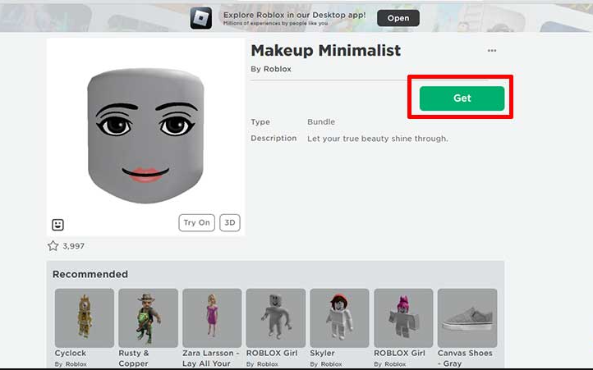The width and height of the screenshot is (593, 370).
Task: Open the Roblox Desktop app via Open button
Action: point(398,18)
